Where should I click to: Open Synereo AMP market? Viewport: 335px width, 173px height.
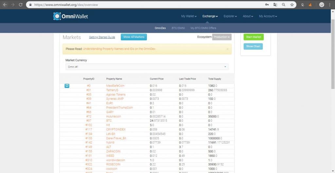pyautogui.click(x=115, y=99)
